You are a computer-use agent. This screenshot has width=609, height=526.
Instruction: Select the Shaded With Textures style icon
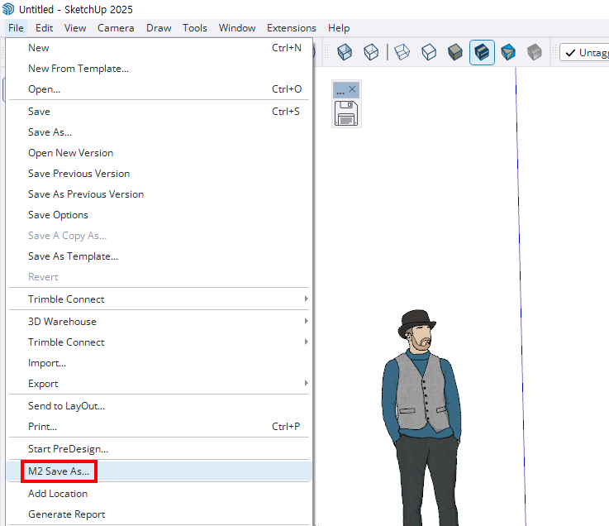482,52
